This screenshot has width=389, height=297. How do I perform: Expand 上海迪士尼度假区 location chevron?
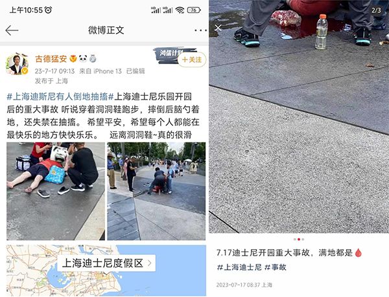point(150,263)
